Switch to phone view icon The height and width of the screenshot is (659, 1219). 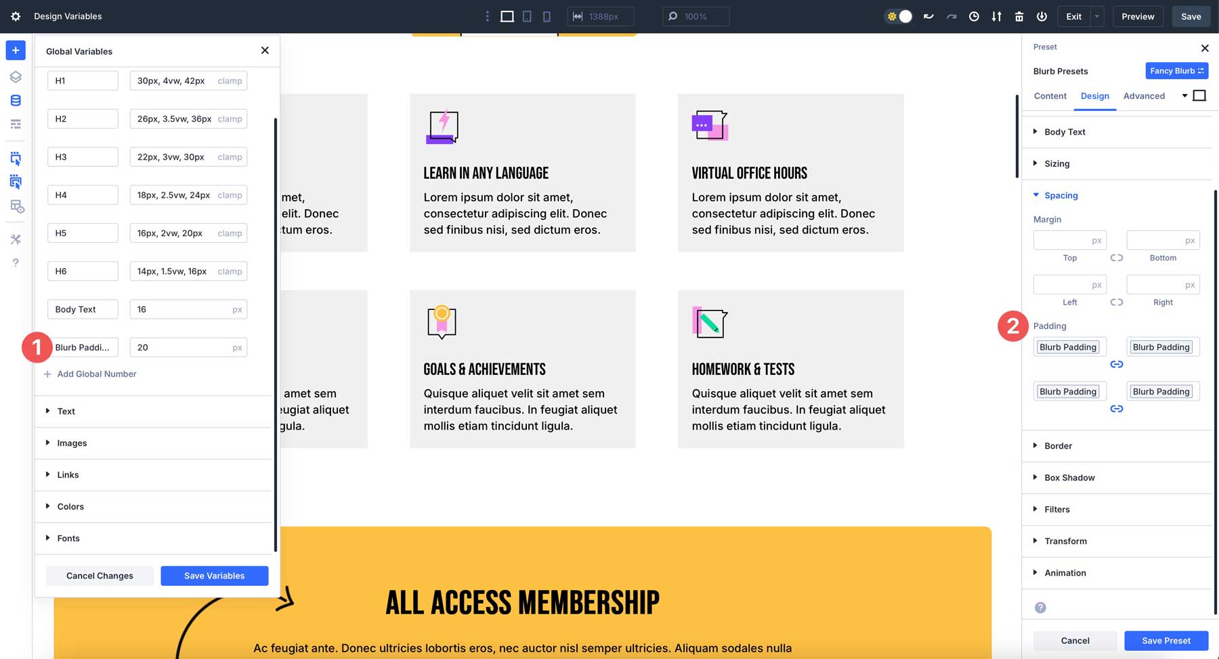click(547, 16)
